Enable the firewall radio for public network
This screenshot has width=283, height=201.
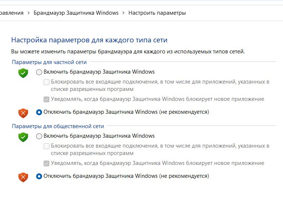[39, 136]
